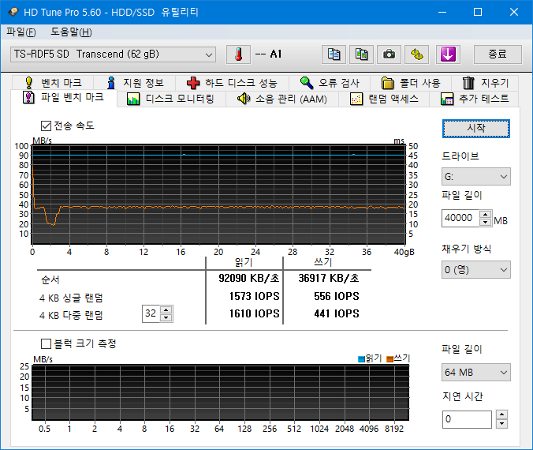Click the 1573 IOPS read value

[x=254, y=296]
